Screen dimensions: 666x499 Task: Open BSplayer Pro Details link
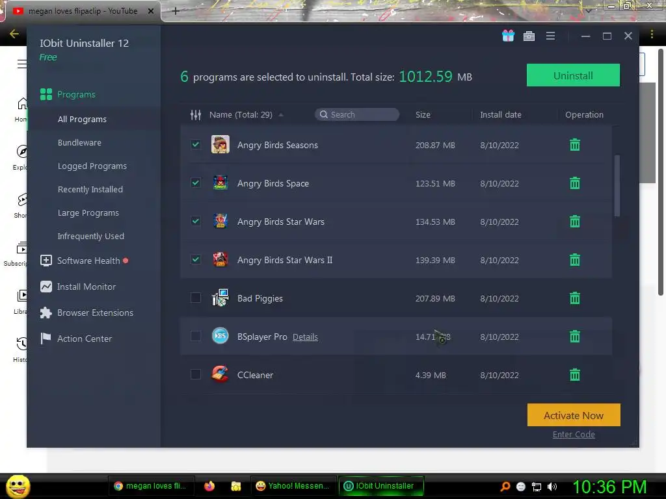[305, 337]
